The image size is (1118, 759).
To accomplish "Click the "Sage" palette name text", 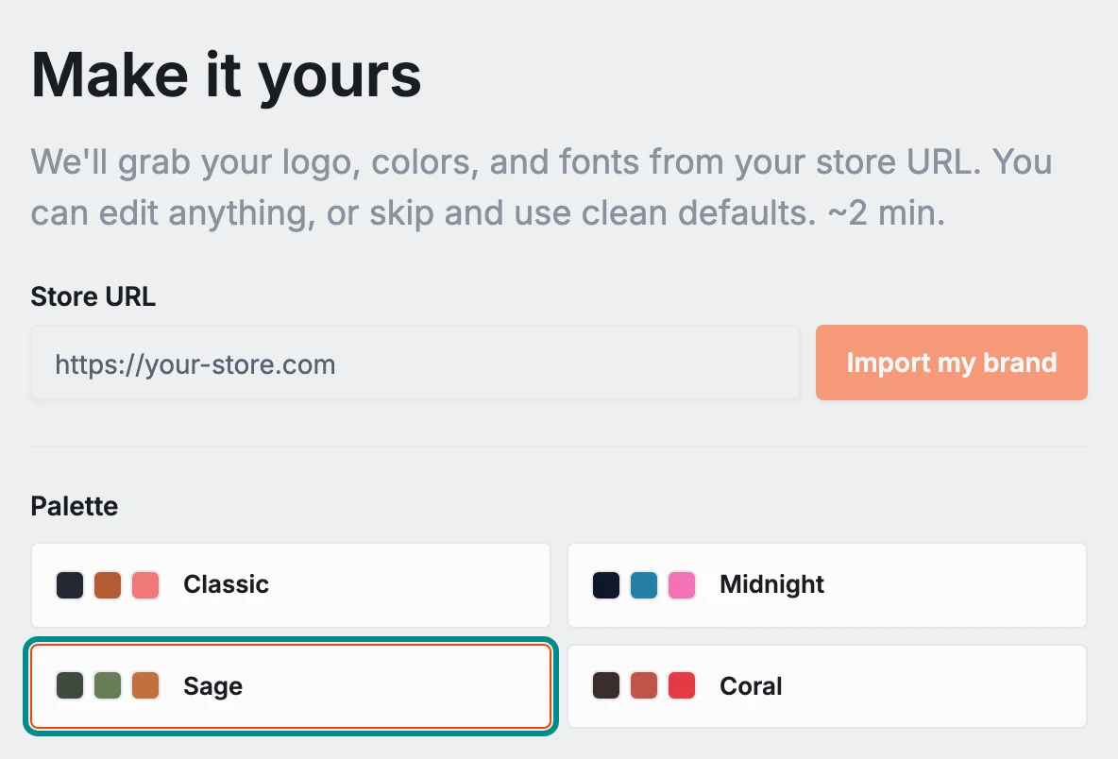I will click(x=212, y=686).
